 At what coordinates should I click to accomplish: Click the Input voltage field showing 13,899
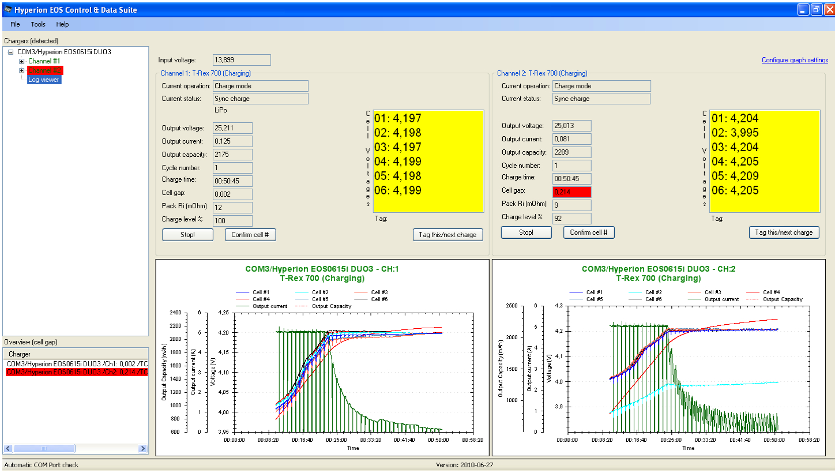tap(242, 60)
